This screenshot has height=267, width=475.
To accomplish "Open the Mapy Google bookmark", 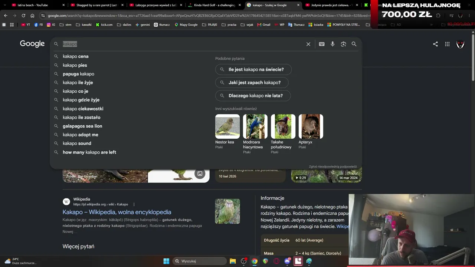I will 186,25.
